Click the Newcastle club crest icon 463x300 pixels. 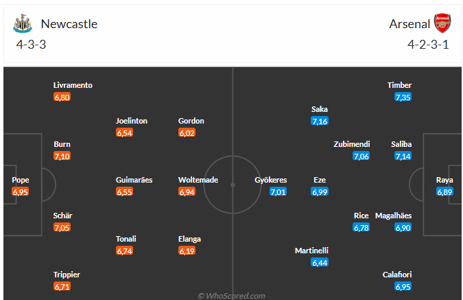point(23,24)
